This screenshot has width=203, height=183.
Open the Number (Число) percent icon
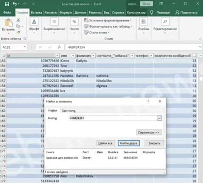click(x=74, y=22)
